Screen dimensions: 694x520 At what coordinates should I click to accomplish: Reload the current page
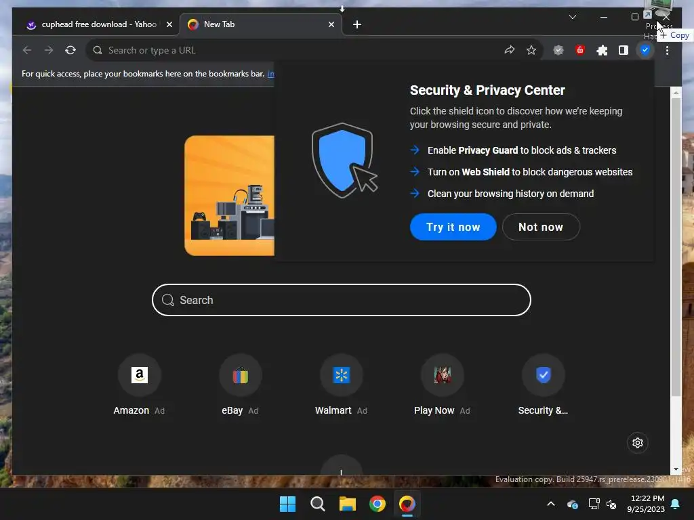70,50
